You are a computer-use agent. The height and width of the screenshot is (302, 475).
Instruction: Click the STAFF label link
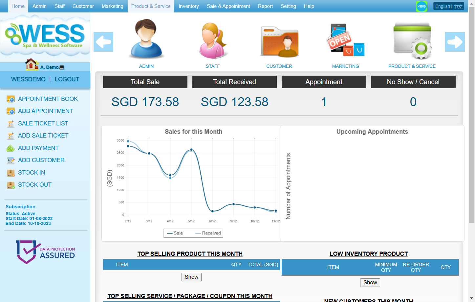(x=213, y=66)
